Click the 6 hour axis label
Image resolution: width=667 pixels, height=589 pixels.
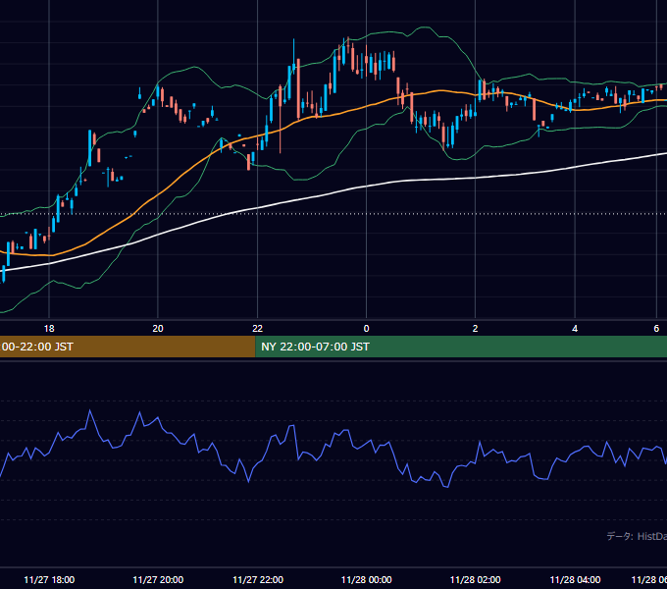656,329
